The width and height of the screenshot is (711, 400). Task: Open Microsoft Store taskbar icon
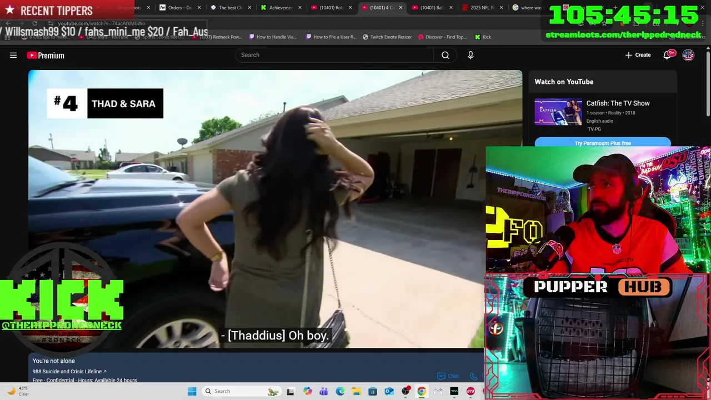[x=373, y=391]
